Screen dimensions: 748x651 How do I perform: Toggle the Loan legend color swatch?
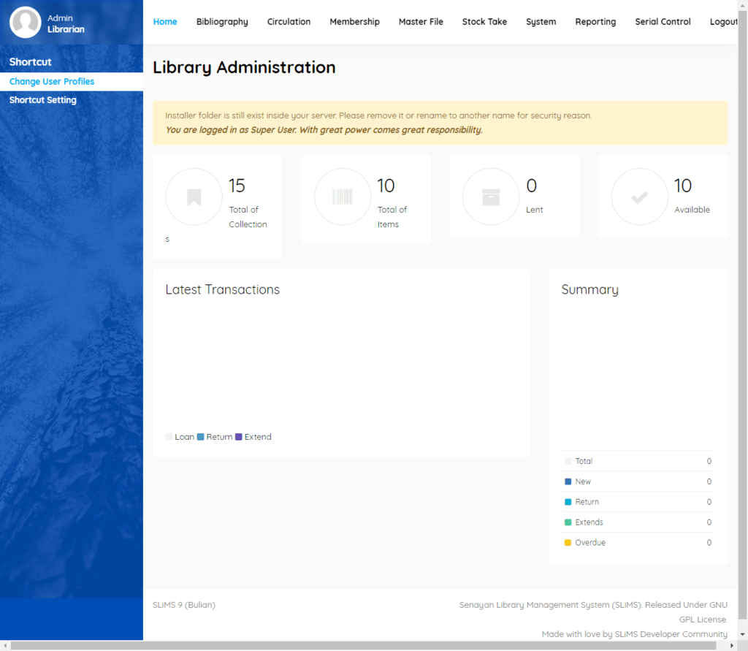[x=169, y=437]
